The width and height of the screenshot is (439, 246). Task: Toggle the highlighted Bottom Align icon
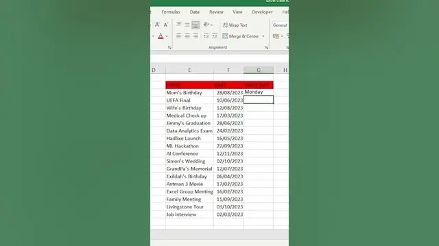(x=195, y=25)
